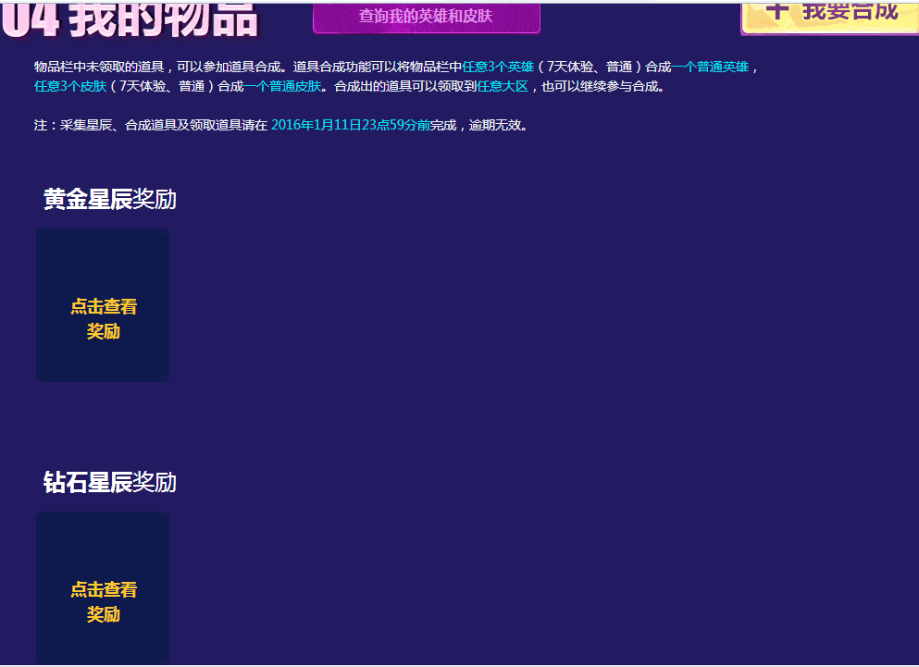Click the 一个普通皮肤 highlighted text
The width and height of the screenshot is (919, 667).
pyautogui.click(x=283, y=86)
